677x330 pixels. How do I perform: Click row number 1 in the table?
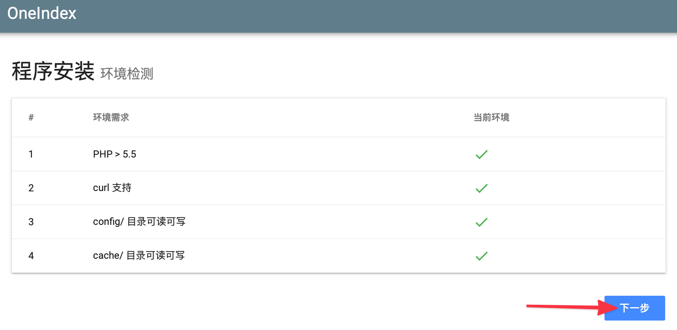pos(31,154)
